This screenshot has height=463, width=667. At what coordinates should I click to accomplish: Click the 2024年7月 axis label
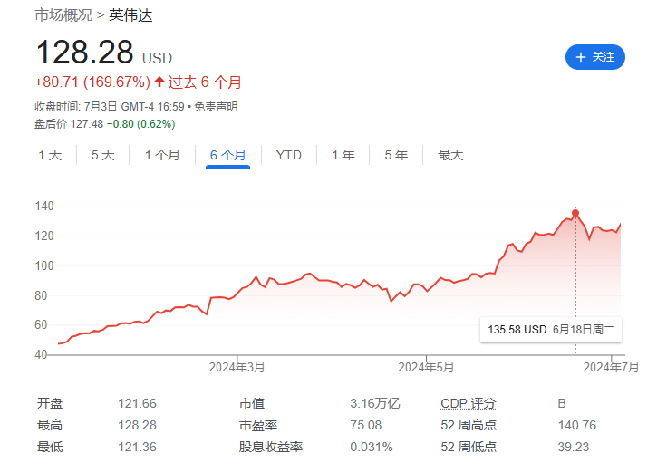[x=611, y=367]
